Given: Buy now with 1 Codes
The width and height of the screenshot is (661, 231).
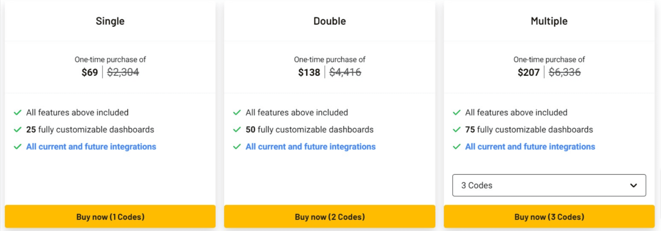Looking at the screenshot, I should pyautogui.click(x=110, y=217).
